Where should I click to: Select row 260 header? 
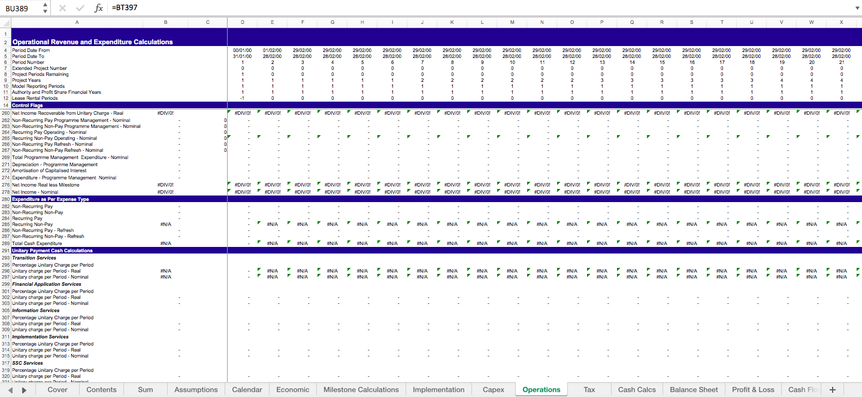[x=5, y=113]
